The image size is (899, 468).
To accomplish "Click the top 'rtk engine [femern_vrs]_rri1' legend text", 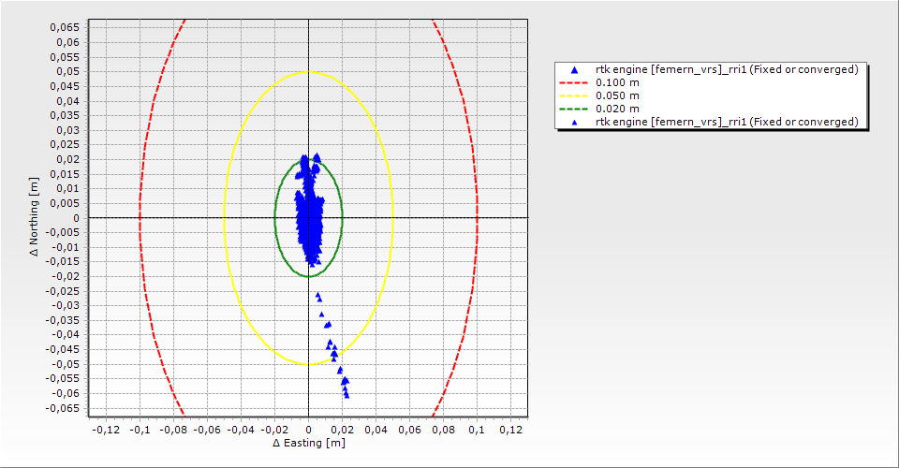I will point(727,70).
